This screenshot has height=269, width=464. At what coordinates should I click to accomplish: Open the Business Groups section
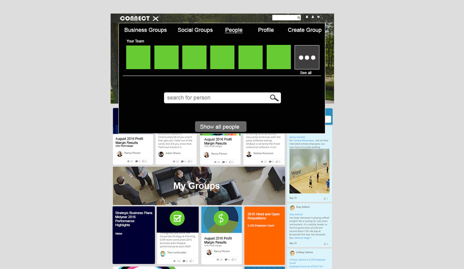pos(145,30)
